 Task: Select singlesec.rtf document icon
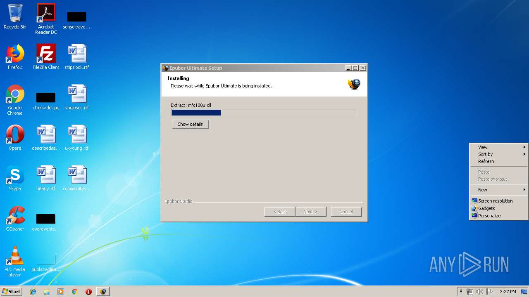pyautogui.click(x=76, y=97)
